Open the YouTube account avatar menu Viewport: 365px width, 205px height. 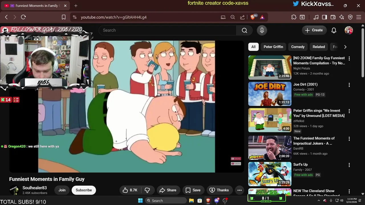click(349, 30)
